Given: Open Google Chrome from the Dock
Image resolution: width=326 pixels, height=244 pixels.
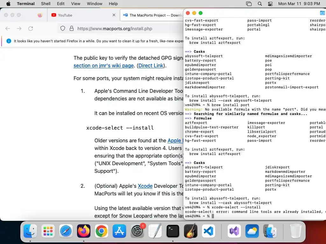Looking at the screenshot, I should click(x=102, y=231).
